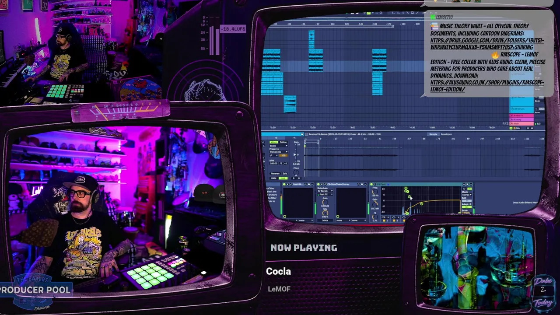Toggle the Real GA device fold triangle
This screenshot has height=315, width=560.
pyautogui.click(x=287, y=184)
